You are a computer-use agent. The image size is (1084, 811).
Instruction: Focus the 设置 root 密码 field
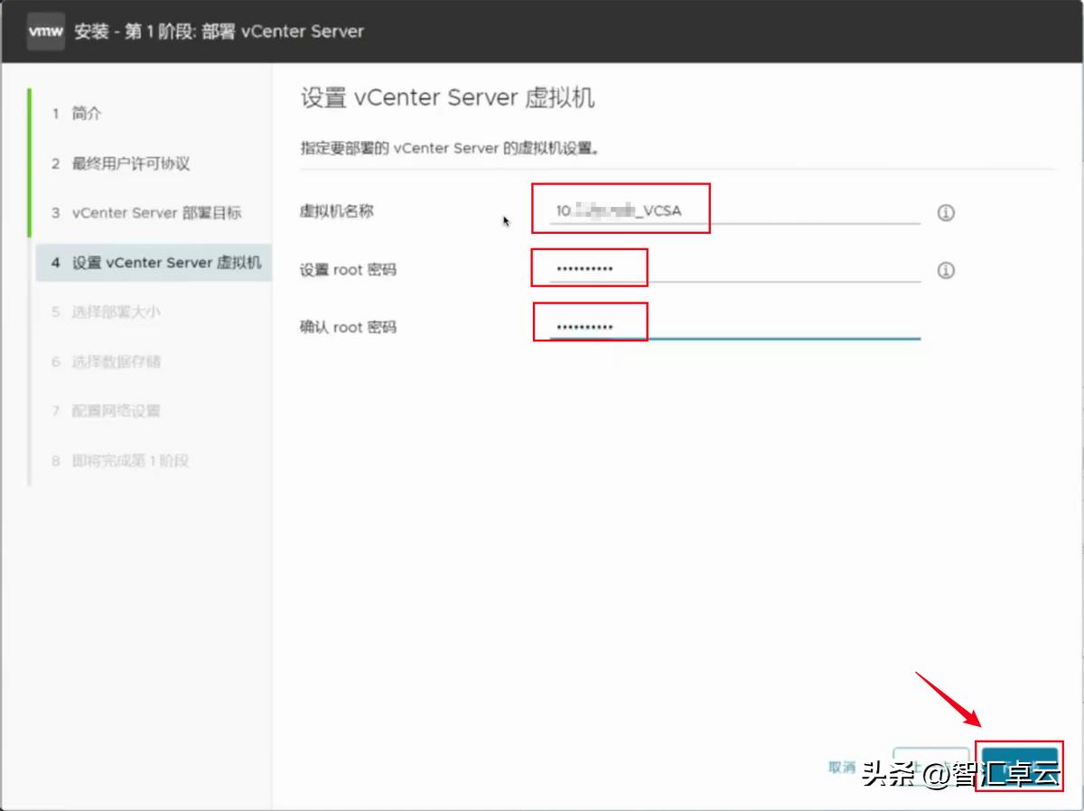tap(734, 269)
